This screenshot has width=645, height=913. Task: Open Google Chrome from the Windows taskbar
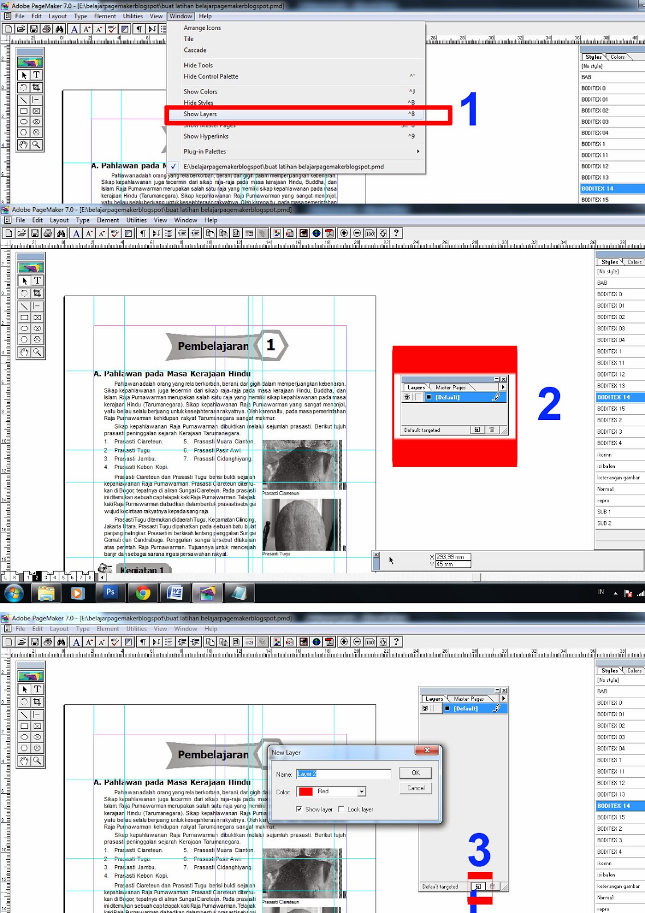point(143,593)
